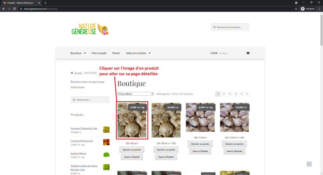This screenshot has width=323, height=175.
Task: Click the Recherche de produits field
Action: (x=230, y=27)
